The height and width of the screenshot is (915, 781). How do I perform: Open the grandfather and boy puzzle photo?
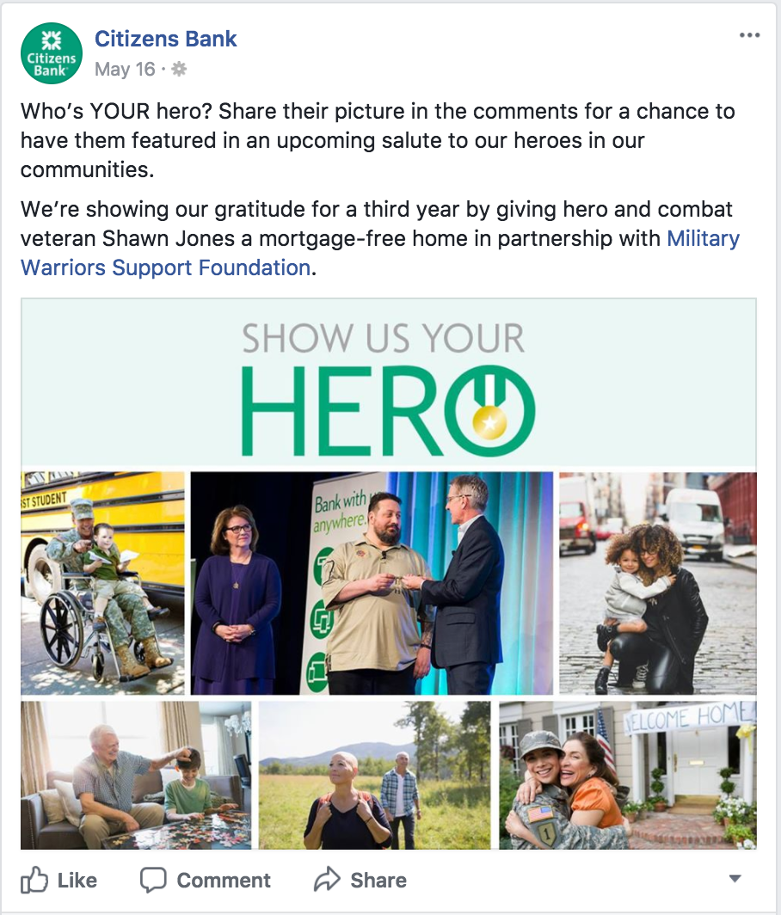(136, 775)
